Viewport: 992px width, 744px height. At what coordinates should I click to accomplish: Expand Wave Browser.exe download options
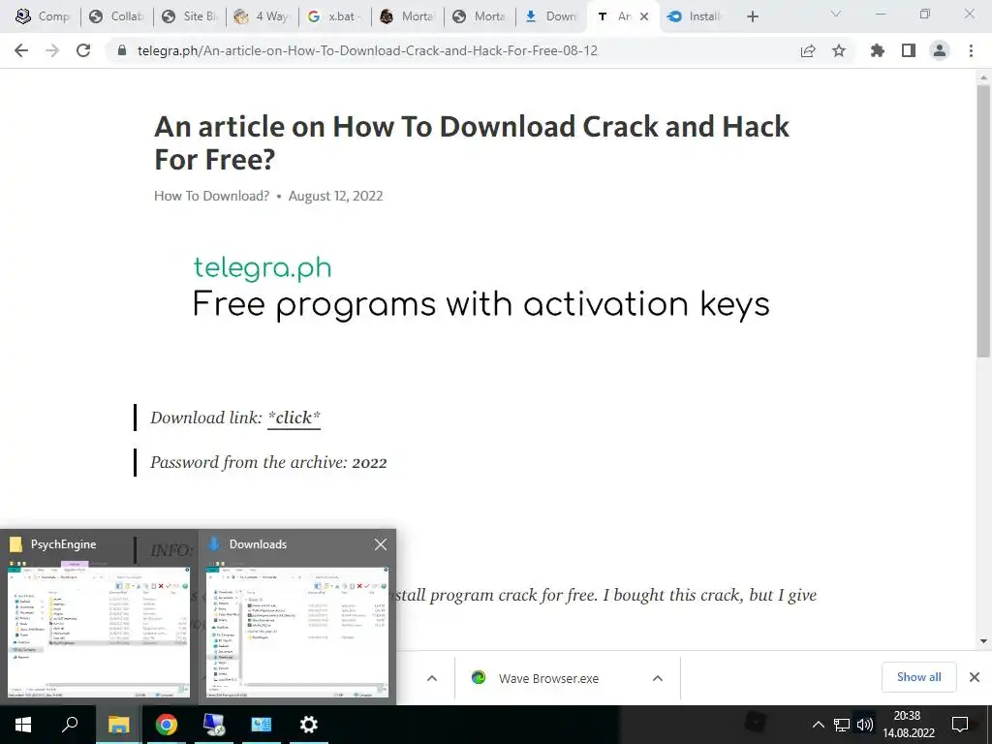point(658,678)
